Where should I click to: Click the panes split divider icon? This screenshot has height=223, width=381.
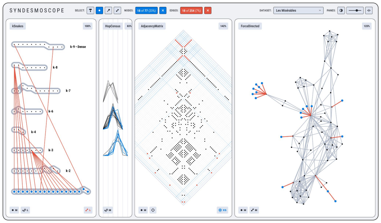[x=369, y=10]
